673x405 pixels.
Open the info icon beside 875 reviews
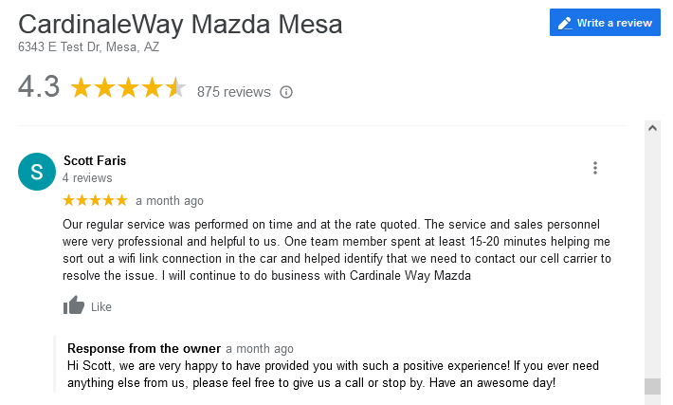286,92
